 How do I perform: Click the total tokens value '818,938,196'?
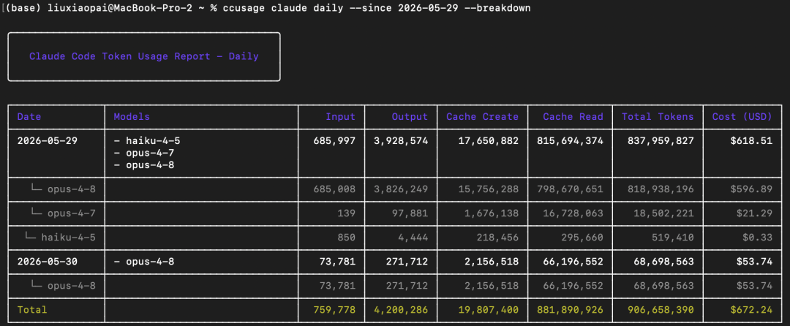661,189
